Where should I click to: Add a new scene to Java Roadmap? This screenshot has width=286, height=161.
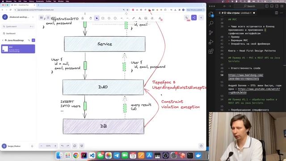(34, 40)
